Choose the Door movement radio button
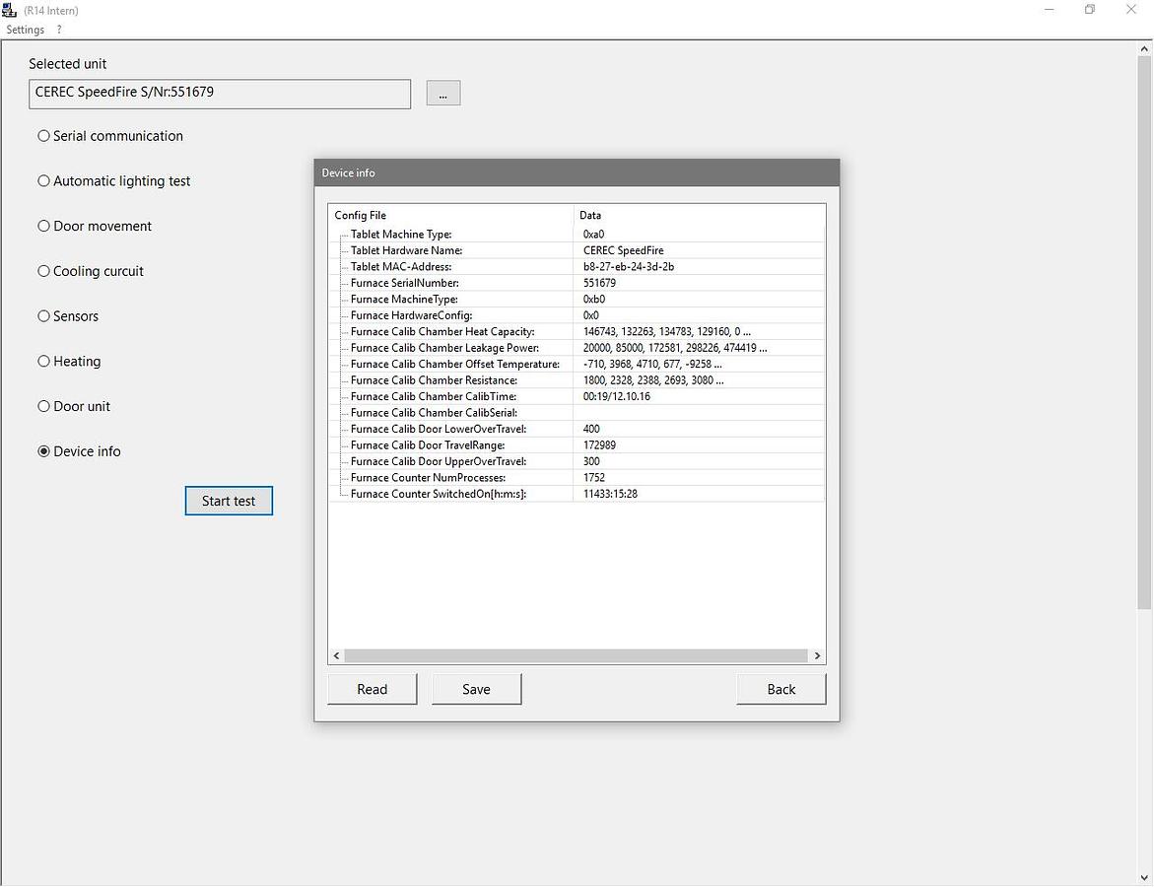 (44, 227)
